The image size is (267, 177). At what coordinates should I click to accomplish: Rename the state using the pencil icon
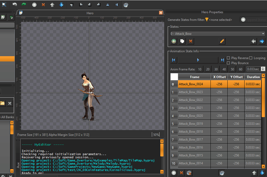(222, 41)
